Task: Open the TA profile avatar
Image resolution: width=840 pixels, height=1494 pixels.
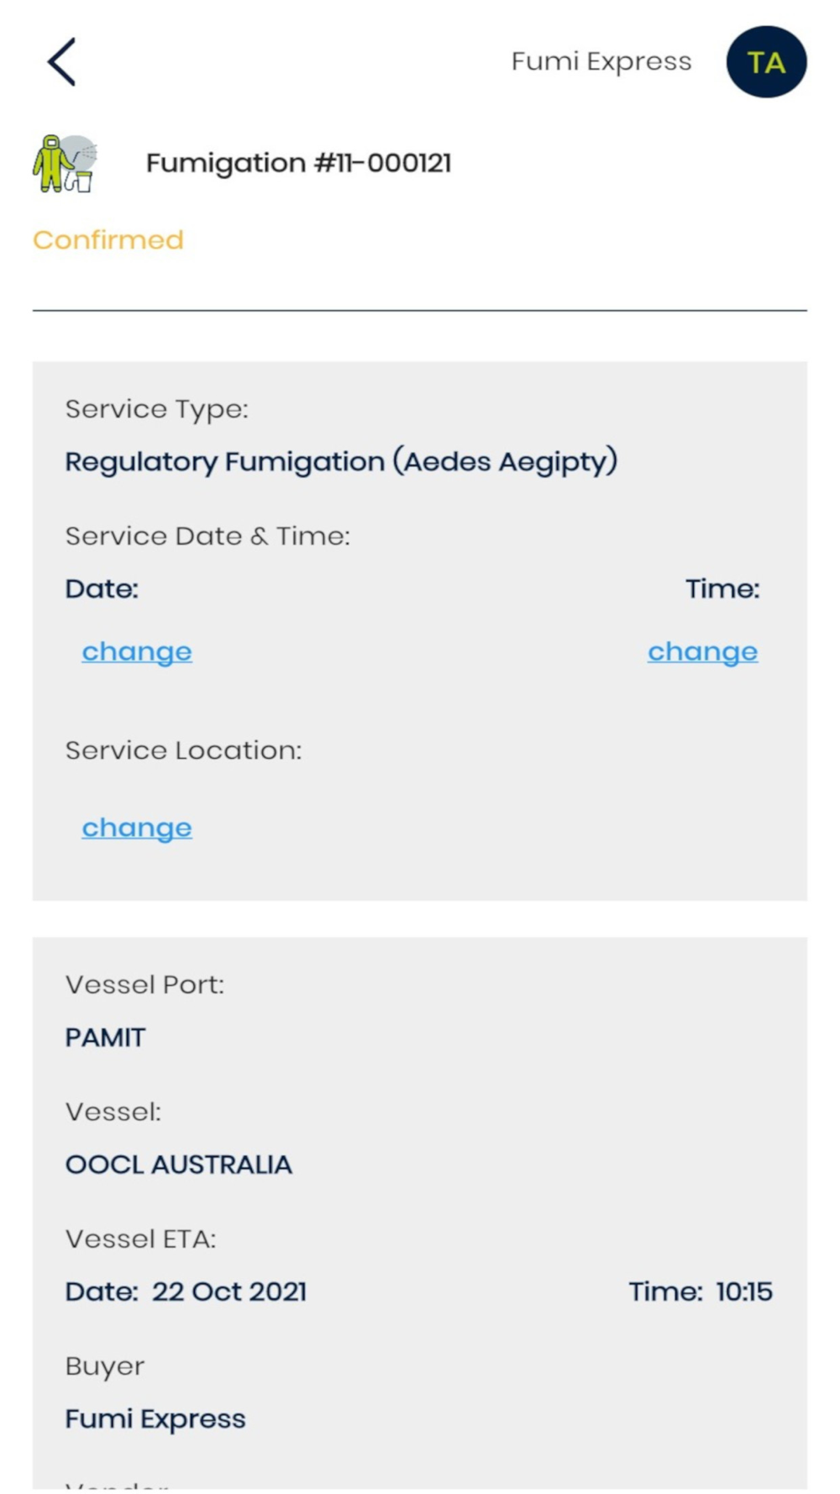Action: [765, 62]
